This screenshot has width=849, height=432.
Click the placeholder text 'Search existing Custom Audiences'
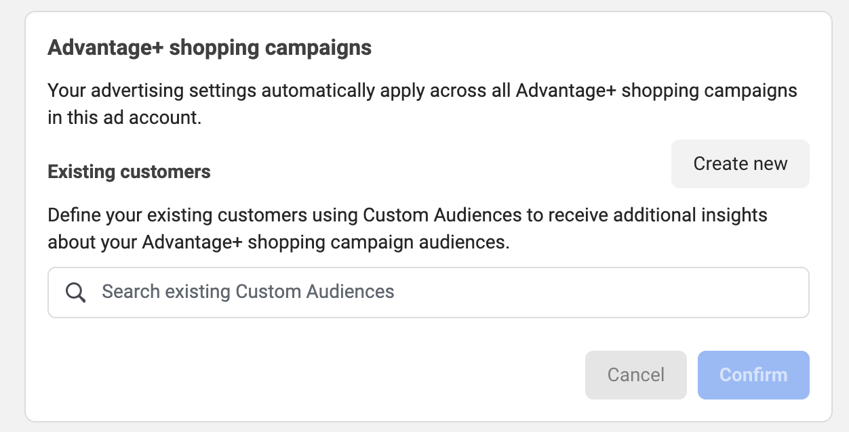248,292
